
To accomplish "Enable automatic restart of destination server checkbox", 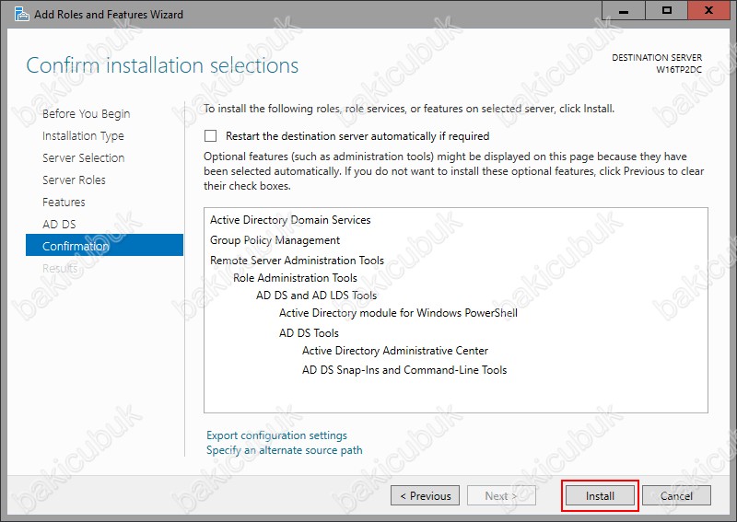I will click(211, 135).
